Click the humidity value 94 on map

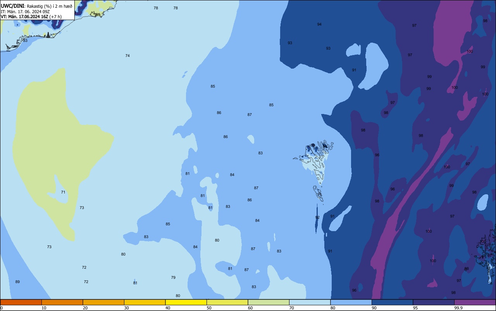tap(319, 24)
